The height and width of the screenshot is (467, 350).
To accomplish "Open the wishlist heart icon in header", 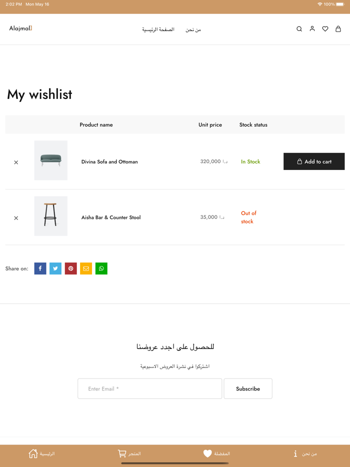I will [x=325, y=29].
